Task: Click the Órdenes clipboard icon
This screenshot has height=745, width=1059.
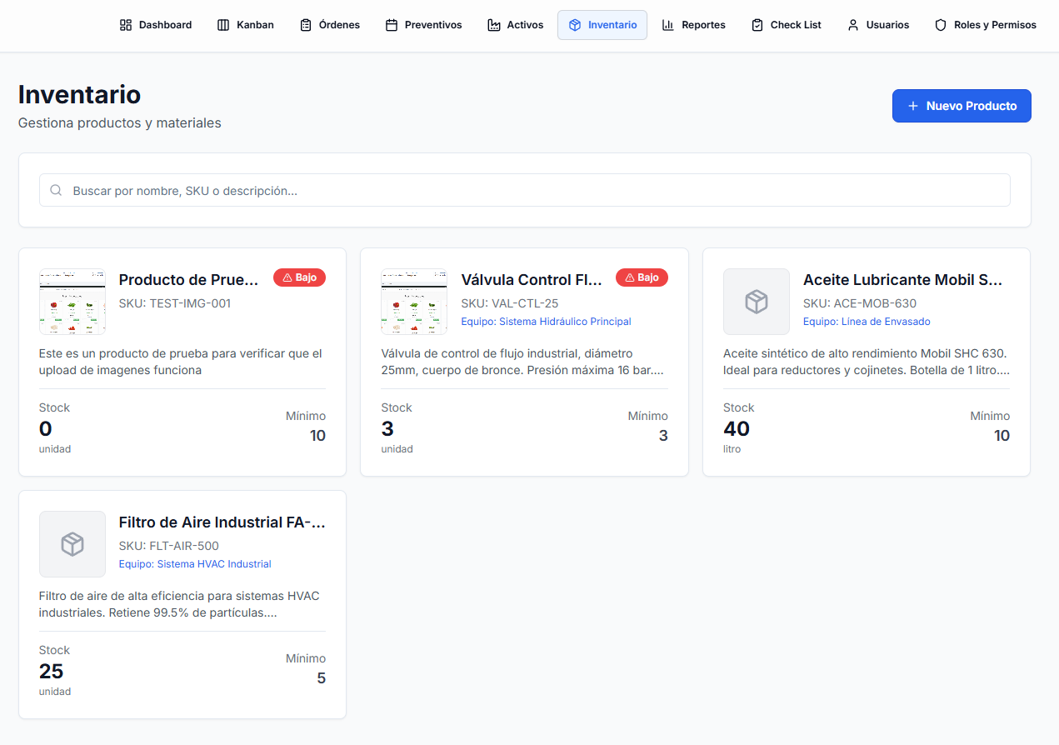Action: tap(304, 25)
